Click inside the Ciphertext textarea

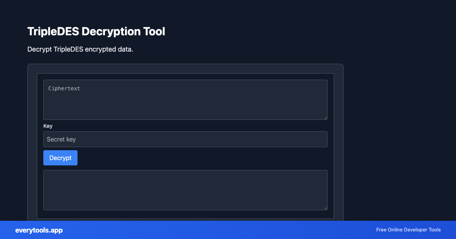(185, 99)
